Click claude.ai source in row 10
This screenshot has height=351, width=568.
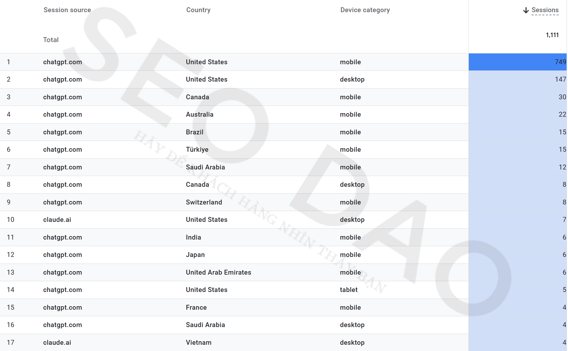point(57,220)
